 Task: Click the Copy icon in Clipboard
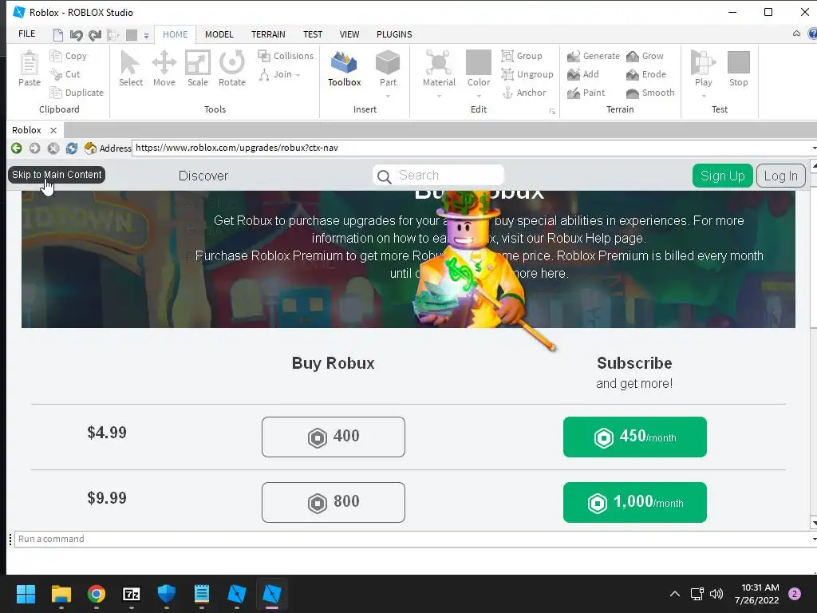pos(55,55)
